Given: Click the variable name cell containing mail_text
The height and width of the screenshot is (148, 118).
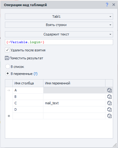Looking at the screenshot, I should tap(74, 103).
